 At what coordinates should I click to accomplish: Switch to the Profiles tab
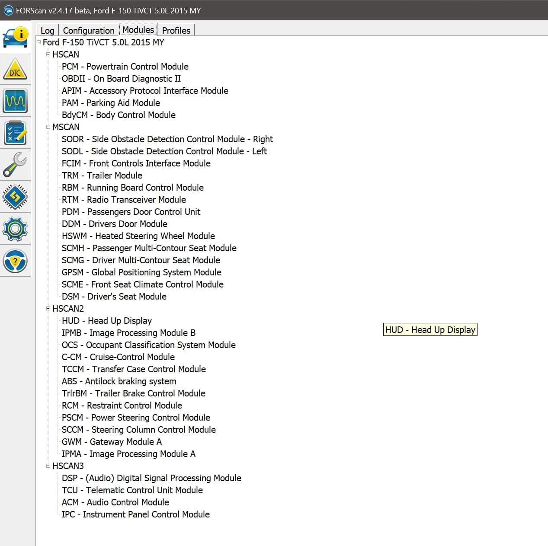[x=176, y=30]
